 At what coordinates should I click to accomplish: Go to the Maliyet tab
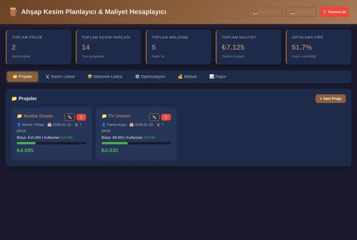coord(187,77)
